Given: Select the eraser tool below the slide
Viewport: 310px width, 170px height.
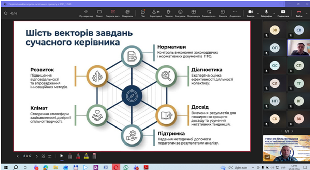Looking at the screenshot, I should tap(94, 156).
